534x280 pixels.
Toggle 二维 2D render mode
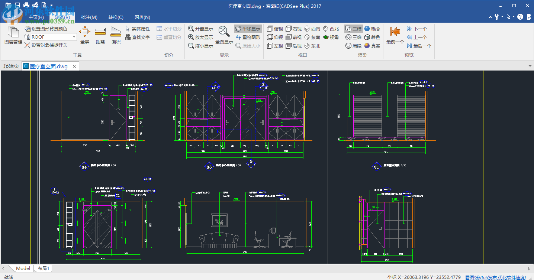(353, 29)
